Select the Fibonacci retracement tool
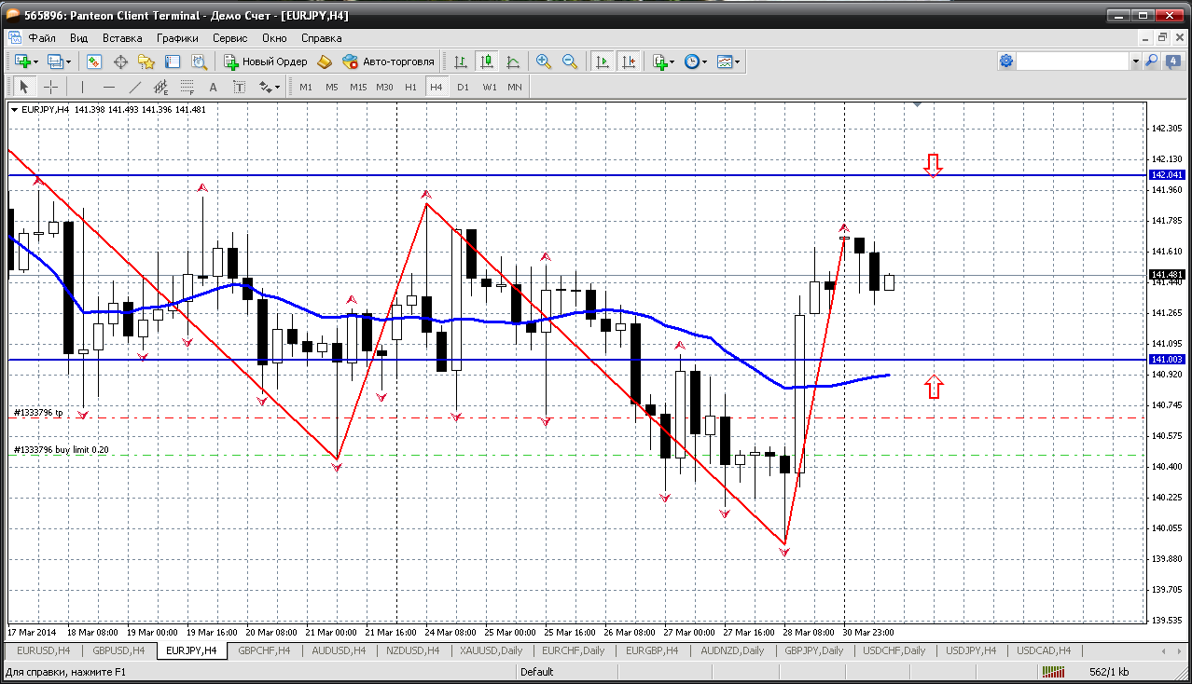The image size is (1192, 684). point(187,87)
